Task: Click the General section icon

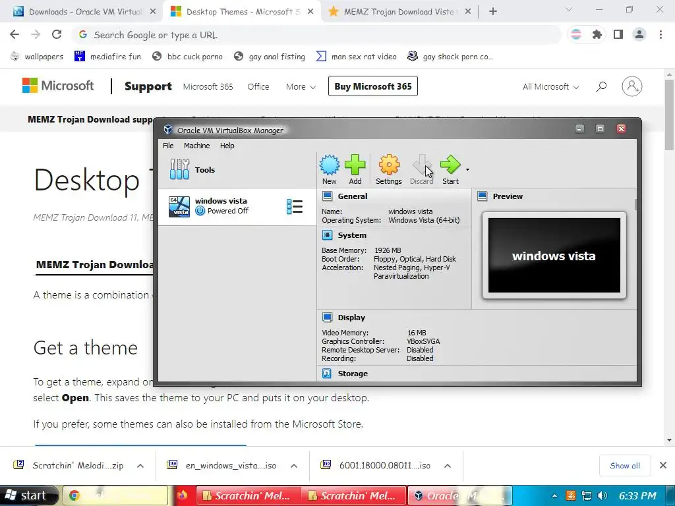Action: click(327, 196)
